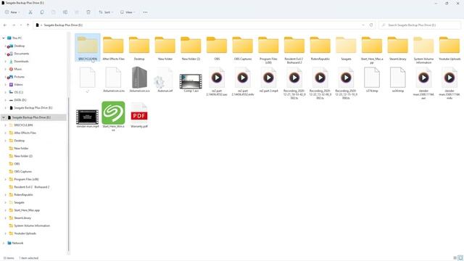This screenshot has width=464, height=261.
Task: Expand Program Files (x86) in navigation tree
Action: 5,179
